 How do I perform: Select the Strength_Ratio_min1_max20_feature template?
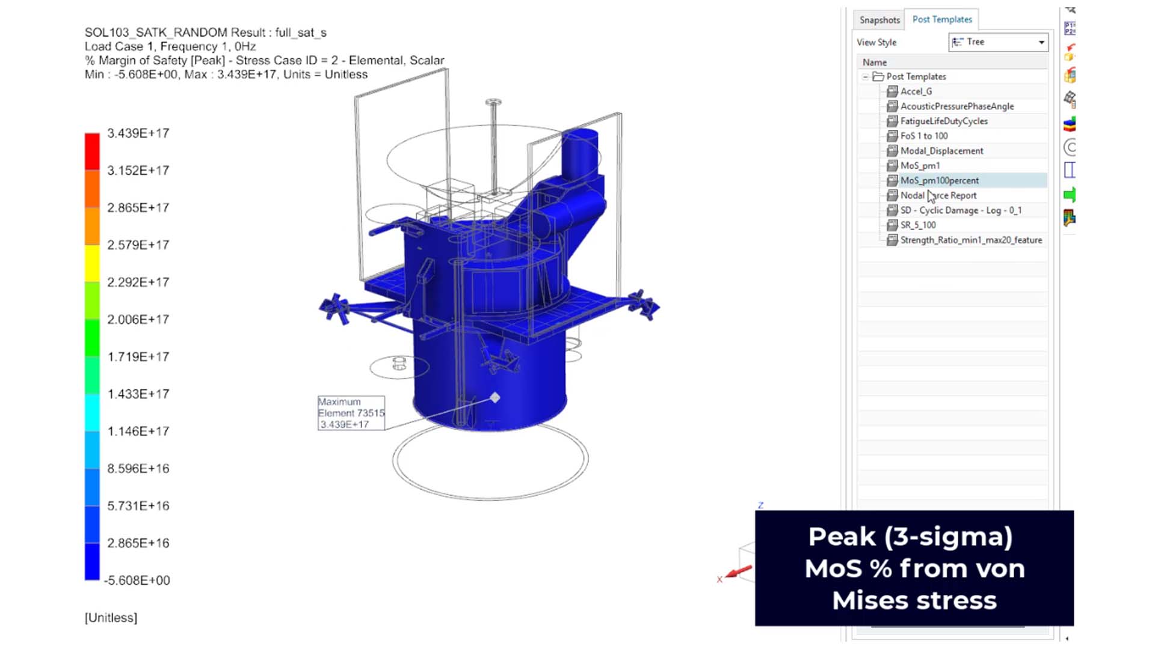point(970,240)
